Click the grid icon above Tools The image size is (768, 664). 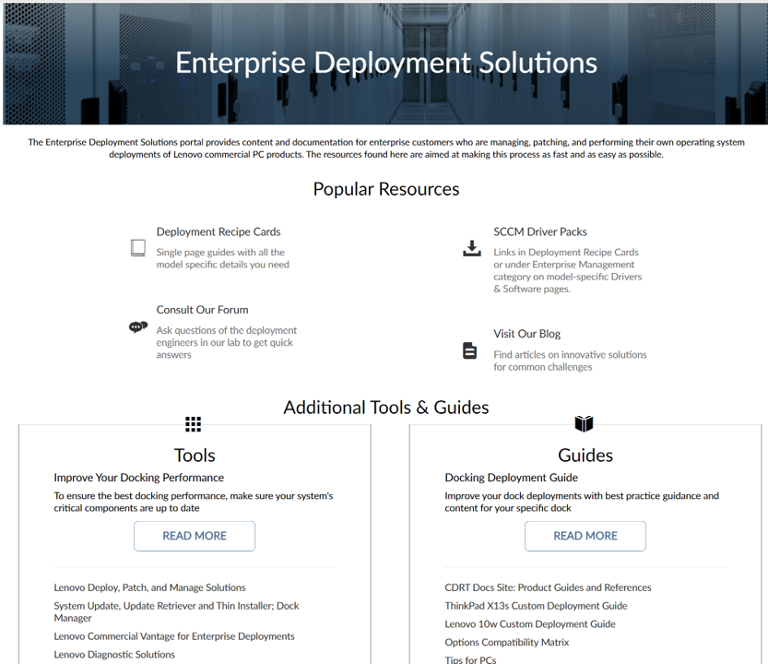(193, 424)
